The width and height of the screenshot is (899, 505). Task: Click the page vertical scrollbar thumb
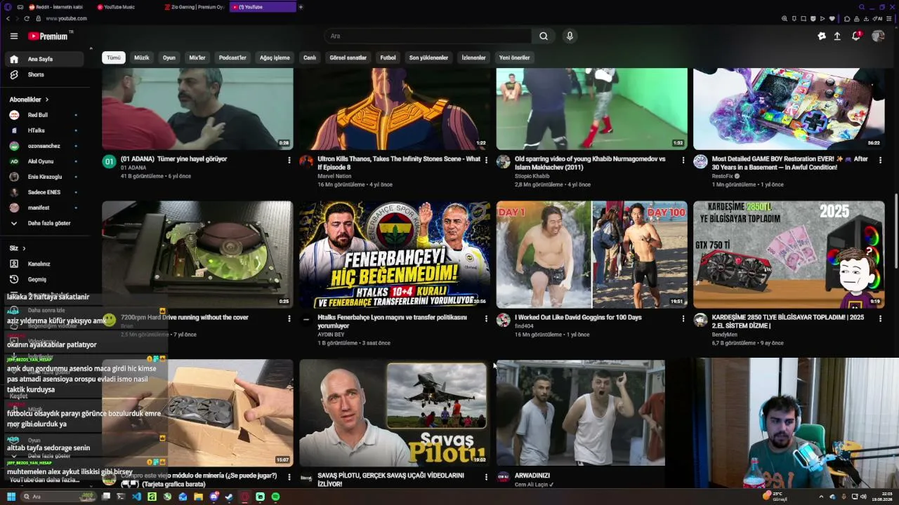tap(895, 231)
